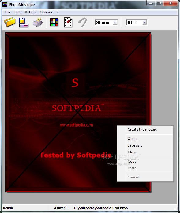Image resolution: width=180 pixels, height=213 pixels.
Task: Open the Options menu
Action: (46, 12)
